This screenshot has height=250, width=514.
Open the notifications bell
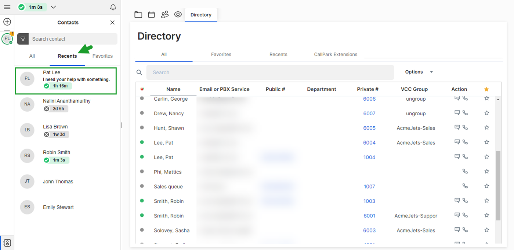point(113,7)
